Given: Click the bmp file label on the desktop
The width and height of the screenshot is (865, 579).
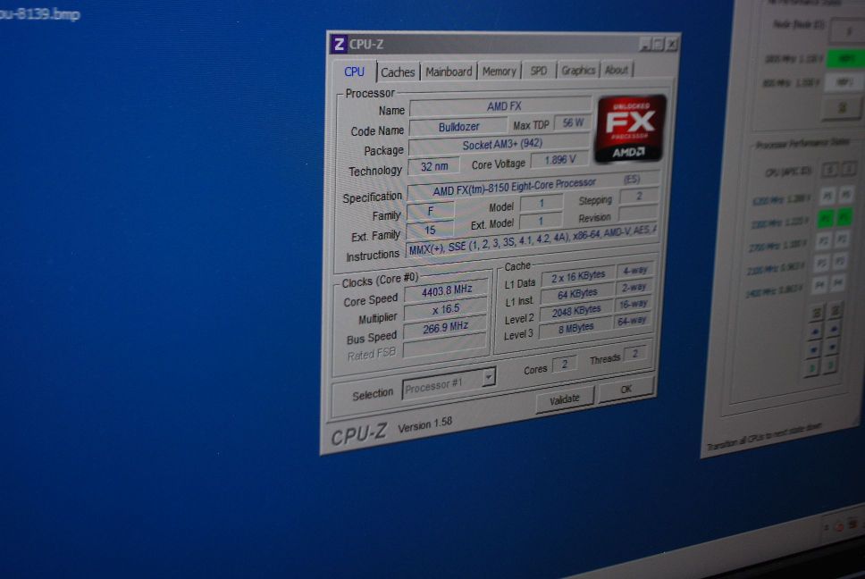Looking at the screenshot, I should coord(39,13).
